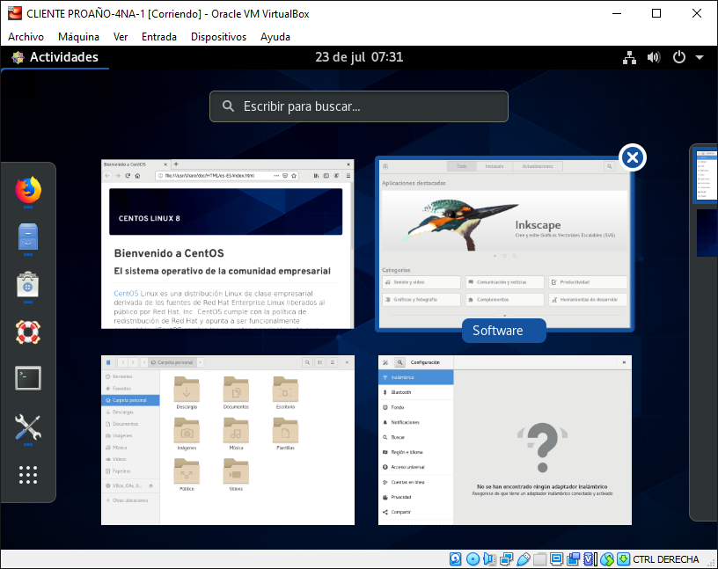Open the Dispositivos menu
The width and height of the screenshot is (718, 569).
tap(218, 37)
